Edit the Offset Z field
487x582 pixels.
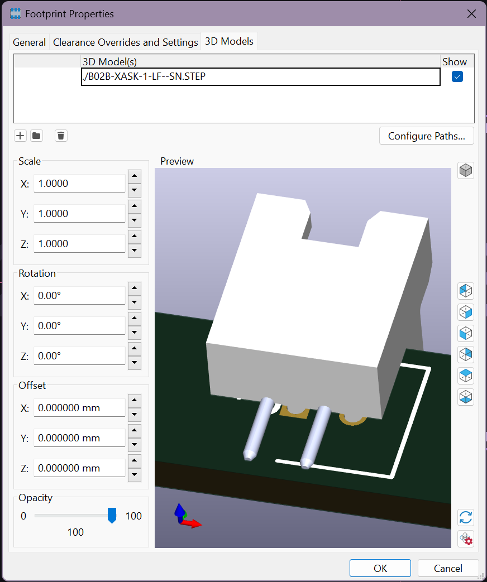pos(79,468)
